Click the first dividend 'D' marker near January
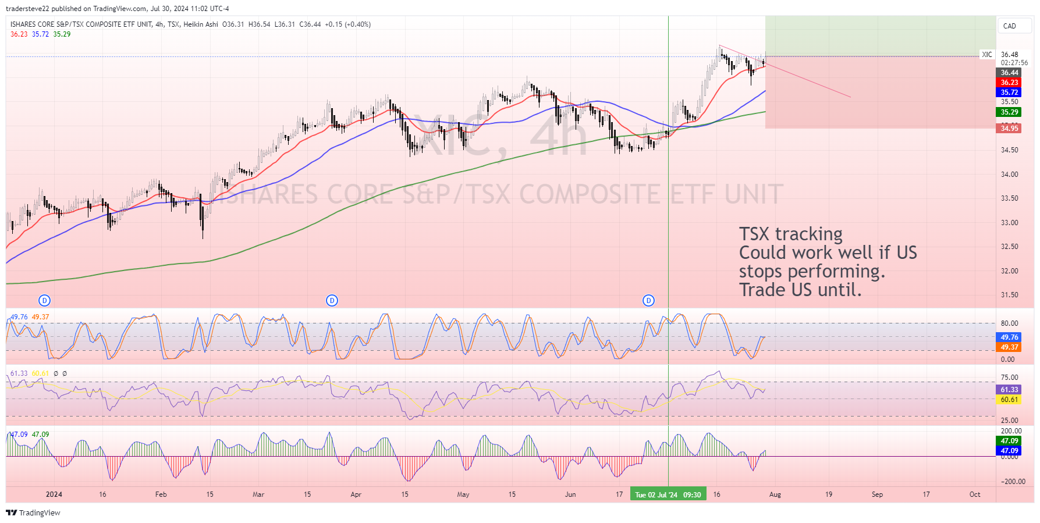The width and height of the screenshot is (1040, 523). pos(44,300)
